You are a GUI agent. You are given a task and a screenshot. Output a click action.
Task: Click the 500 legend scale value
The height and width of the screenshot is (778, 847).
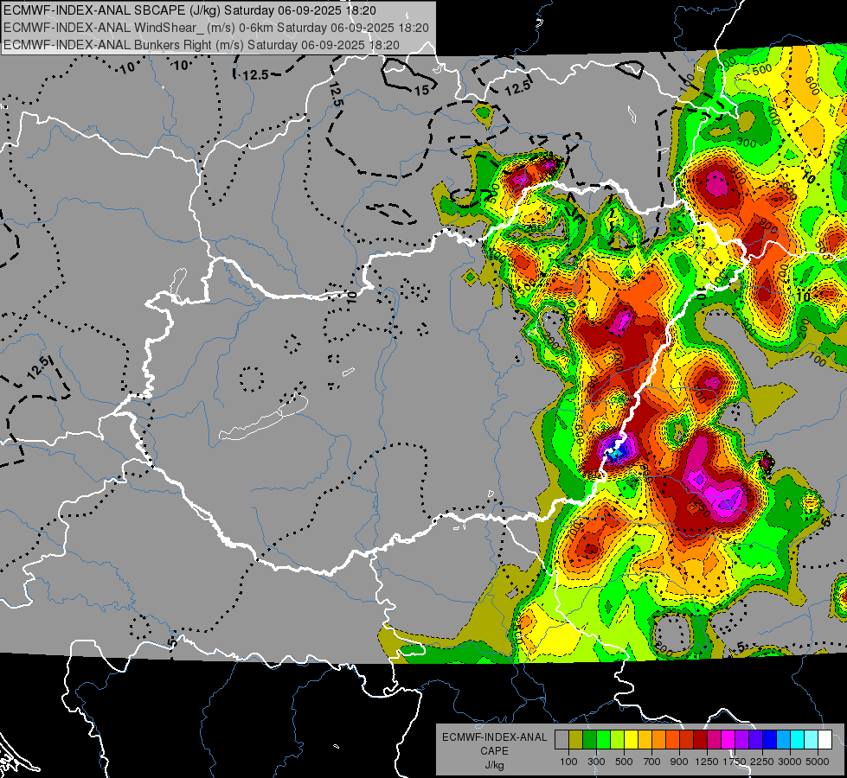click(624, 762)
